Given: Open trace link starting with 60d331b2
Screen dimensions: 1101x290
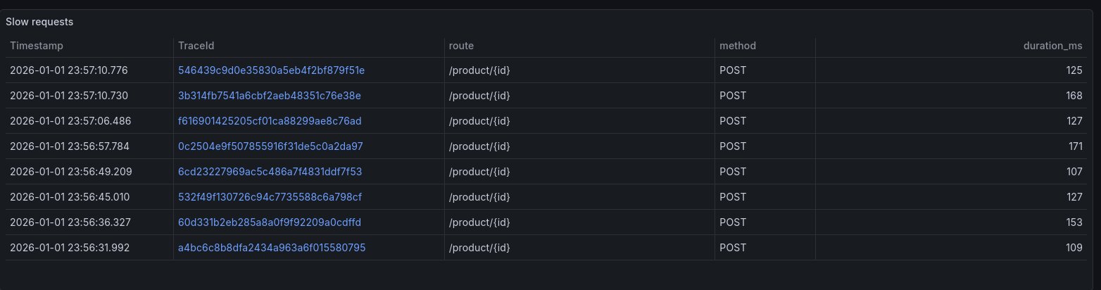Looking at the screenshot, I should [270, 222].
